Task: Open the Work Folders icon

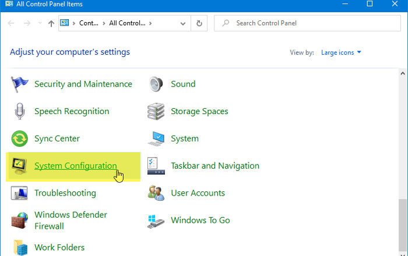Action: [x=20, y=248]
